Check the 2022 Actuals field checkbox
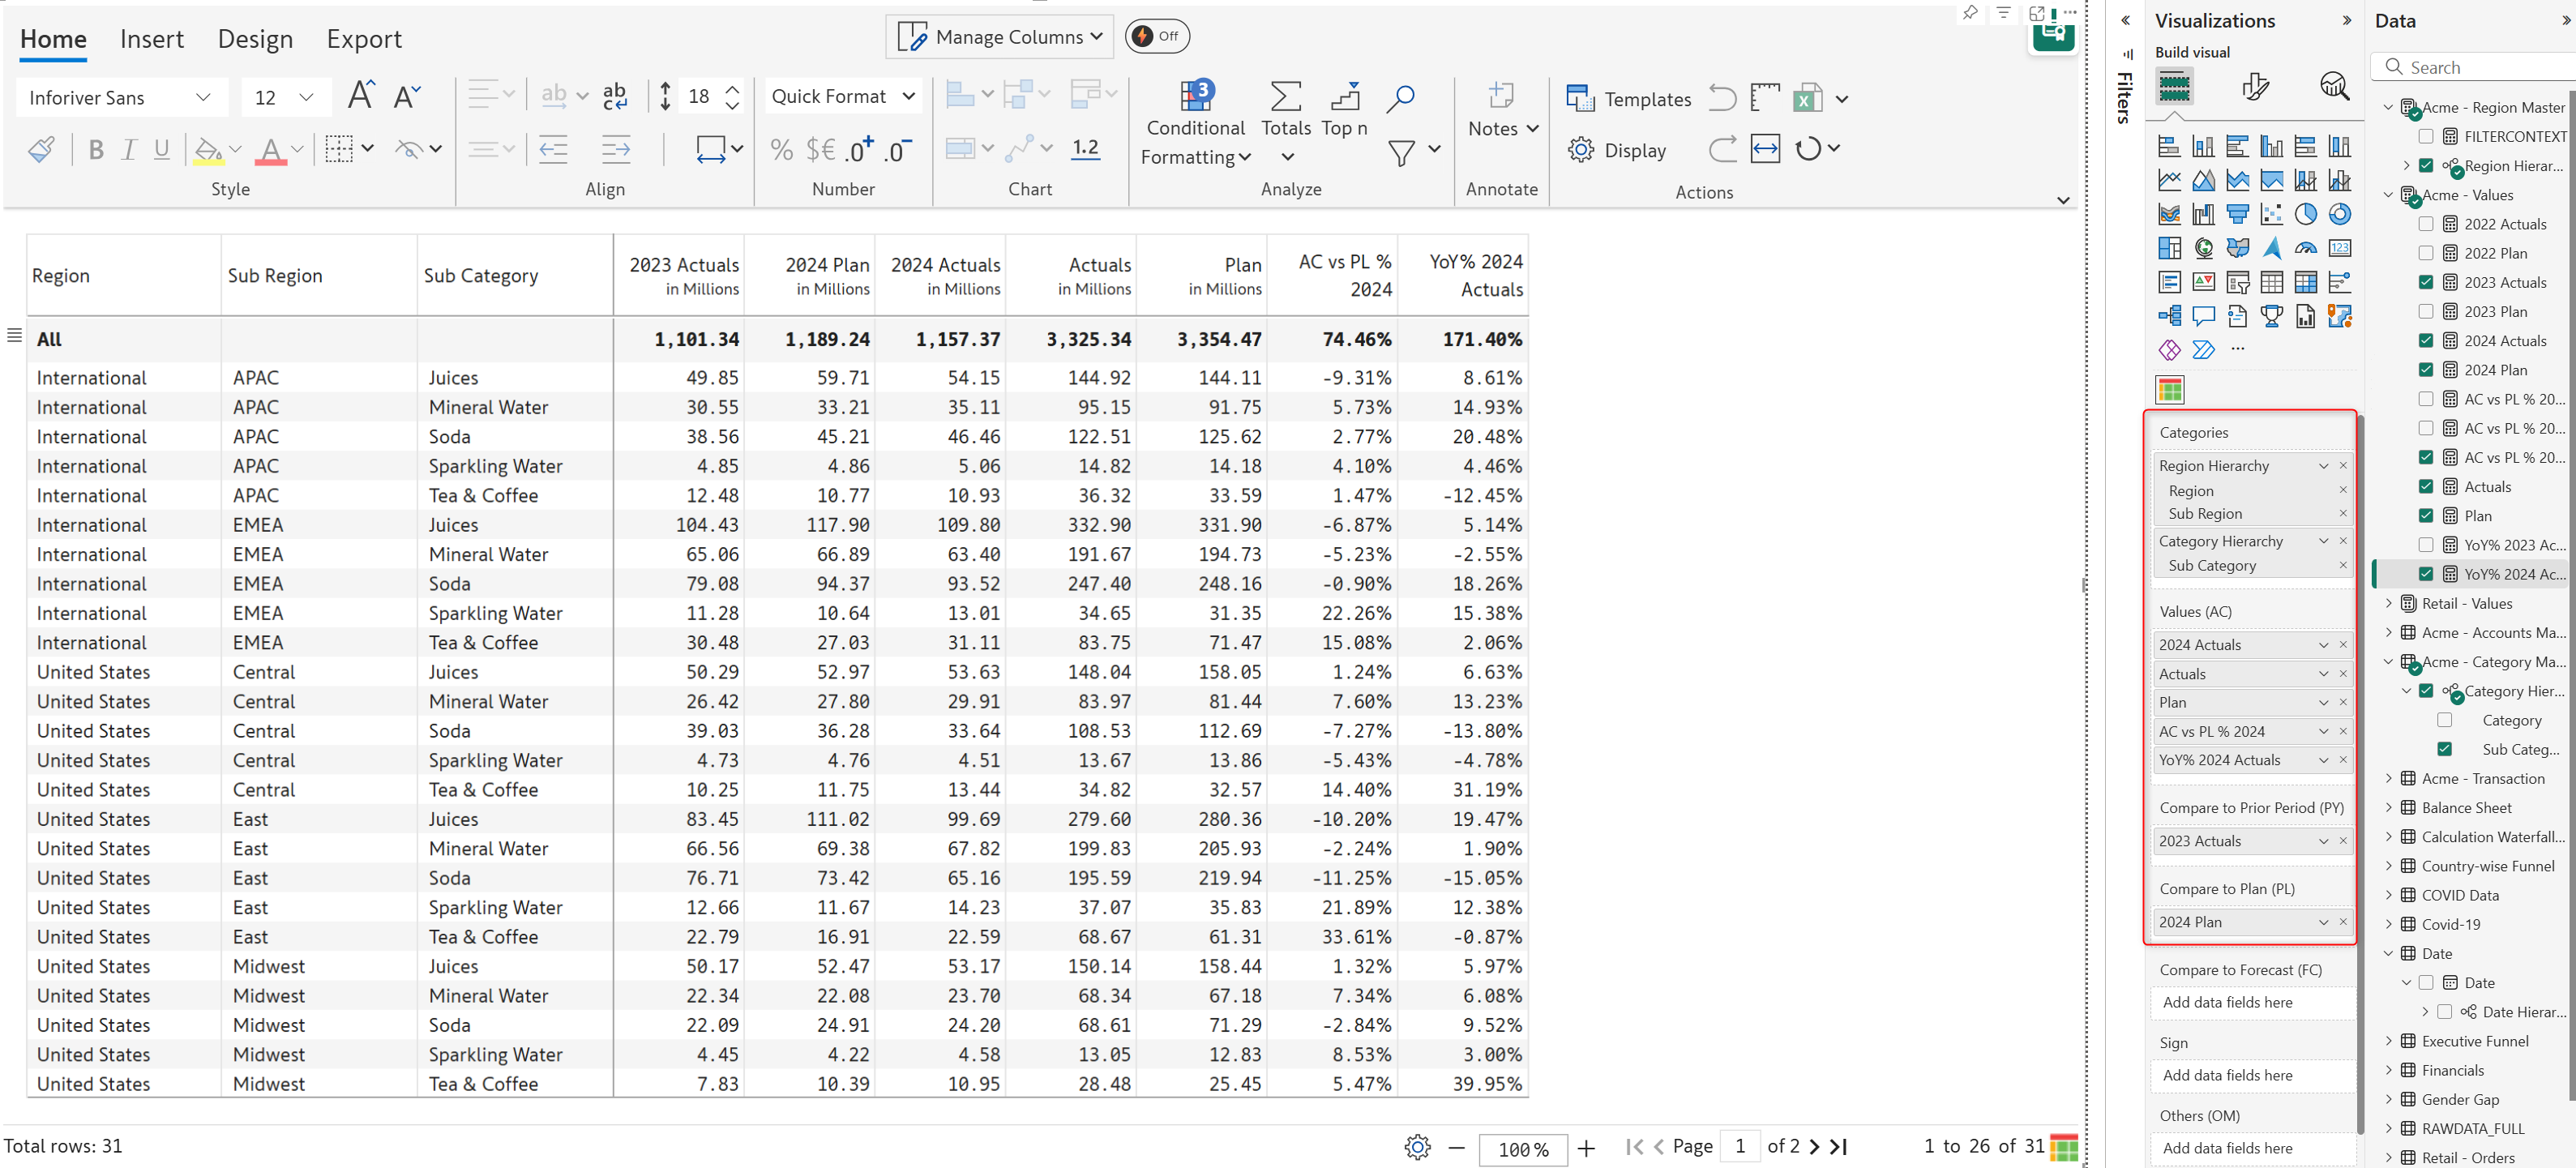 2425,224
